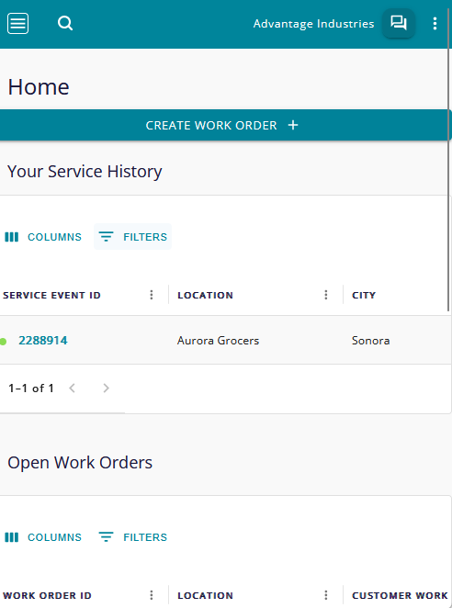Open Columns selector in Service History
This screenshot has width=452, height=608.
(x=43, y=237)
